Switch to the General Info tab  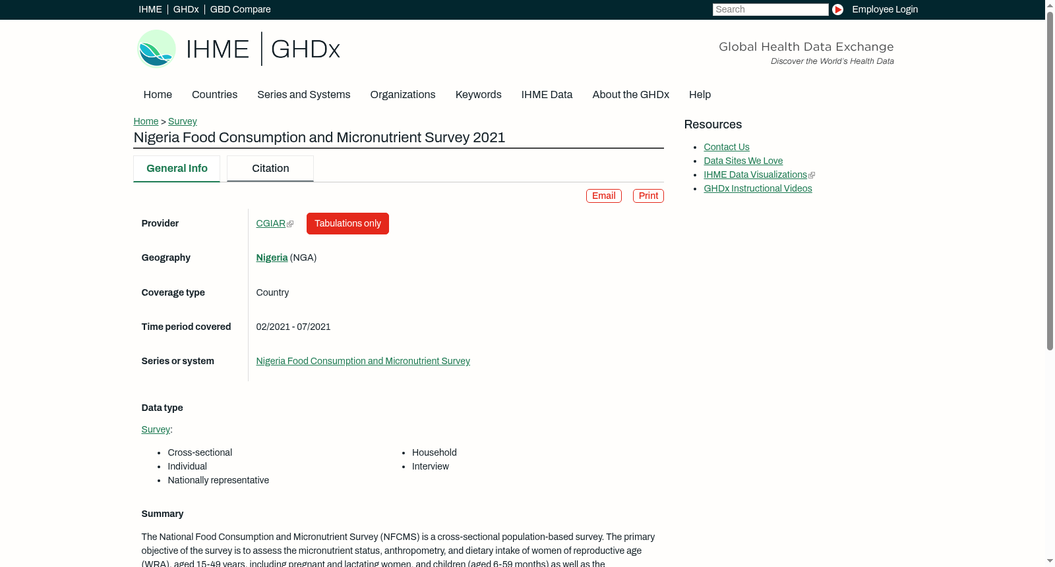tap(177, 169)
